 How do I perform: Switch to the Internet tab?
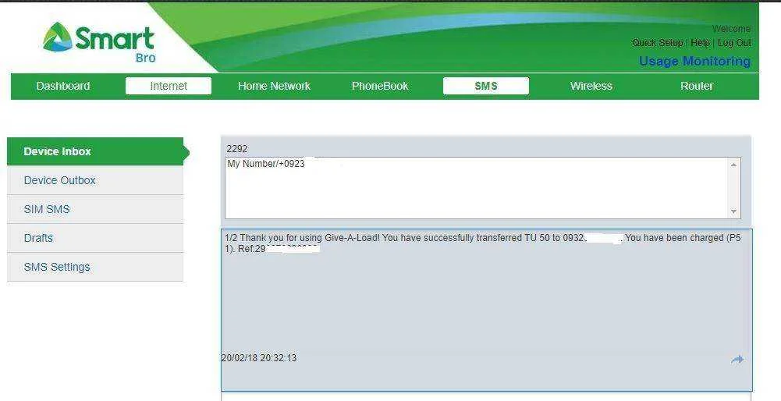pos(169,86)
